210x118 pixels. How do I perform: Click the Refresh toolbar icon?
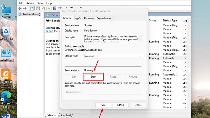point(43,8)
